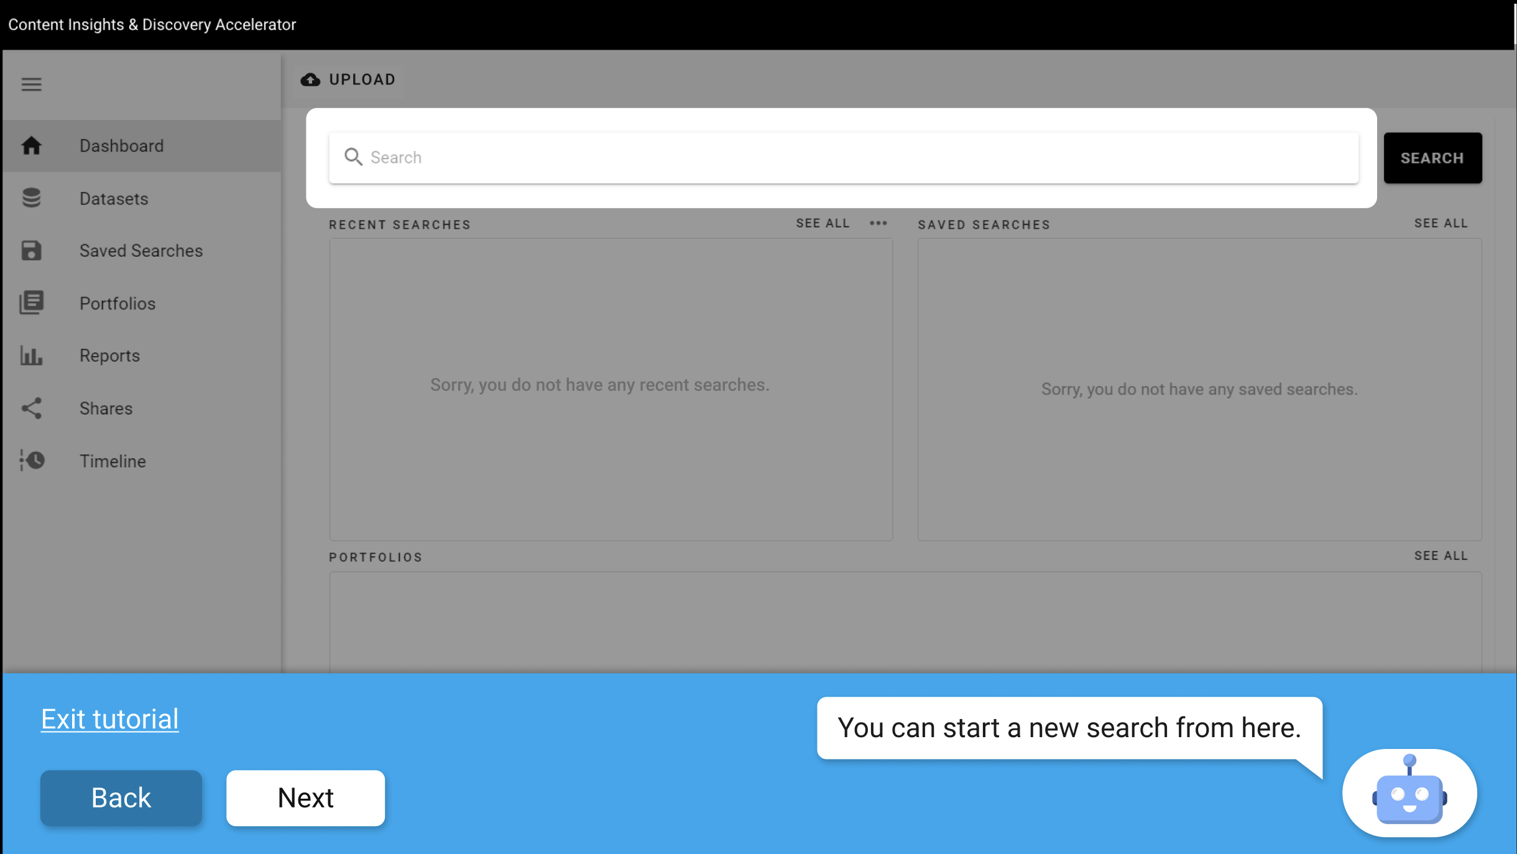
Task: Click the no saved searches message
Action: point(1199,389)
